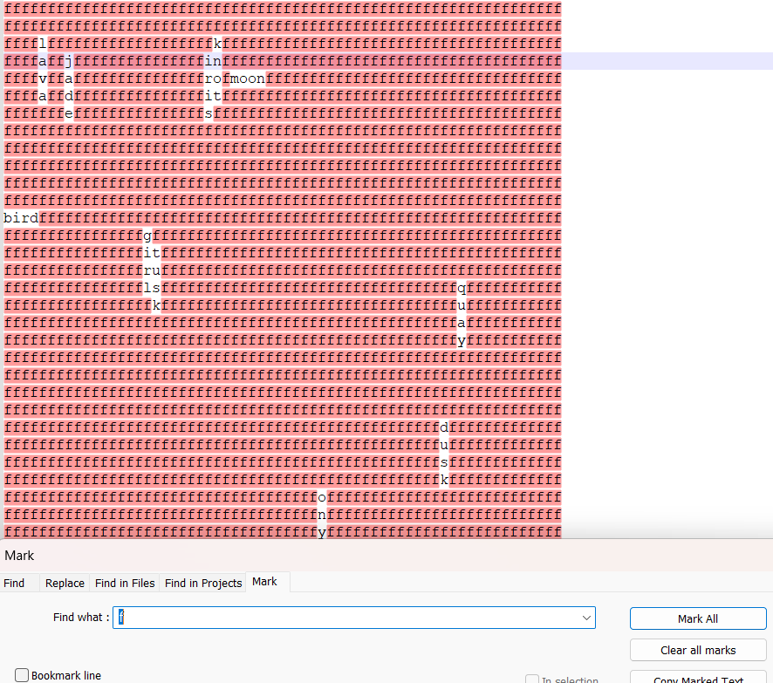Click the unmarked word "bird" in editor

[x=21, y=218]
